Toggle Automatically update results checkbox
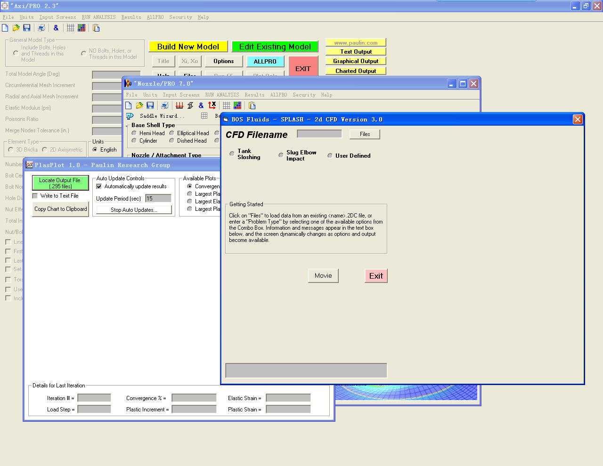The width and height of the screenshot is (603, 466). (x=99, y=186)
